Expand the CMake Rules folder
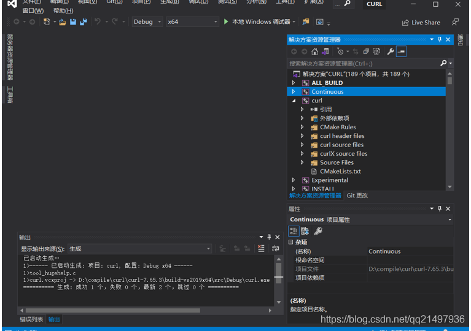This screenshot has width=471, height=331. (302, 127)
